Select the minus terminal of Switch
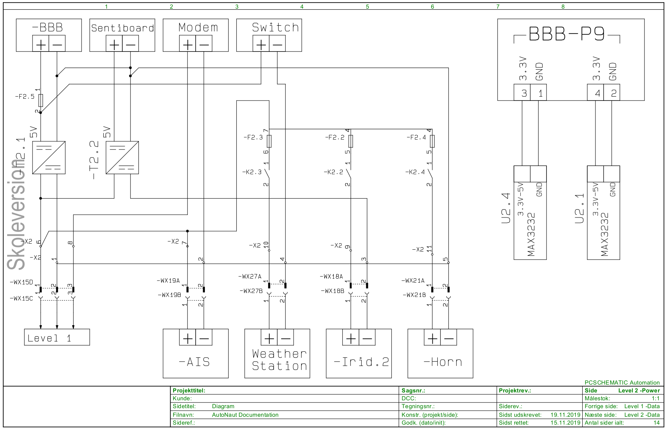Viewport: 667px width, 430px height. pyautogui.click(x=278, y=44)
